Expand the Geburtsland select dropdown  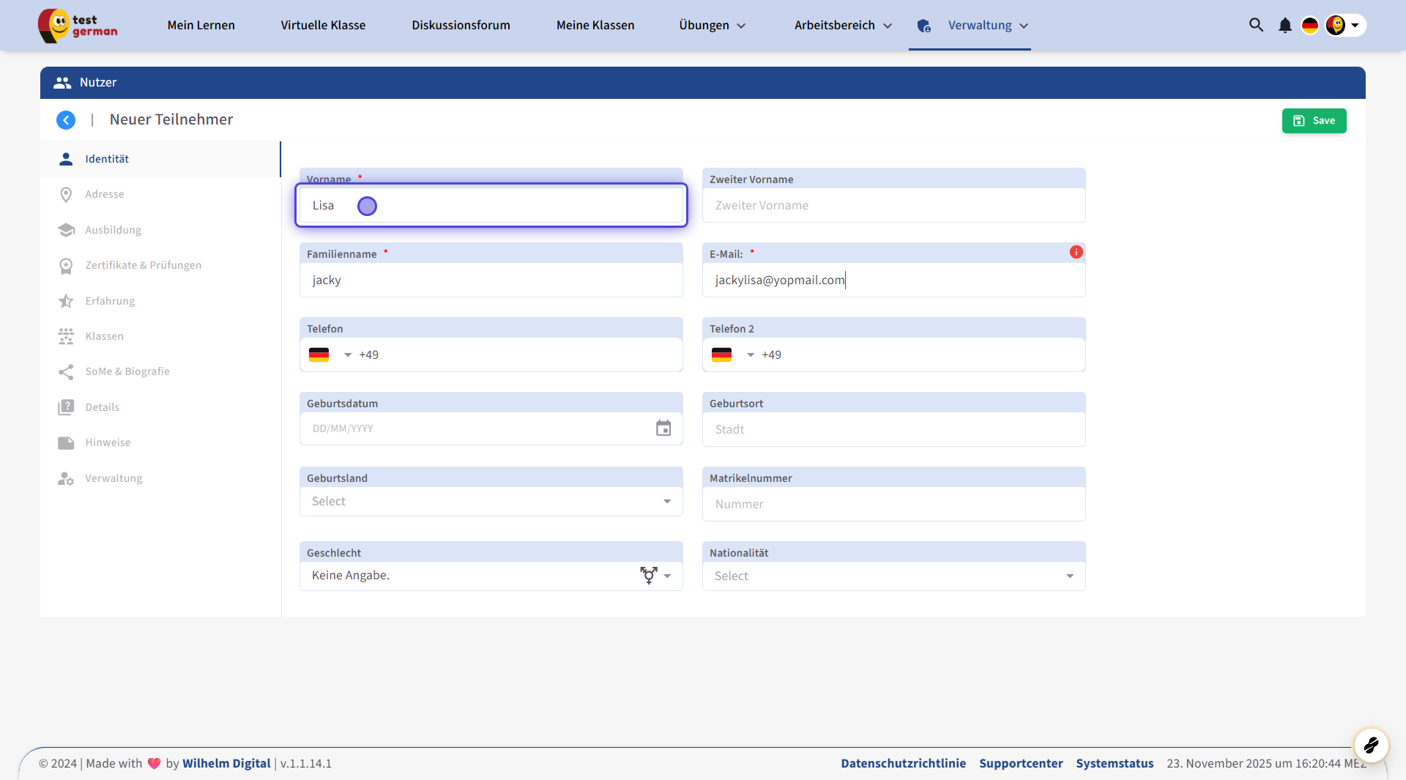[491, 502]
